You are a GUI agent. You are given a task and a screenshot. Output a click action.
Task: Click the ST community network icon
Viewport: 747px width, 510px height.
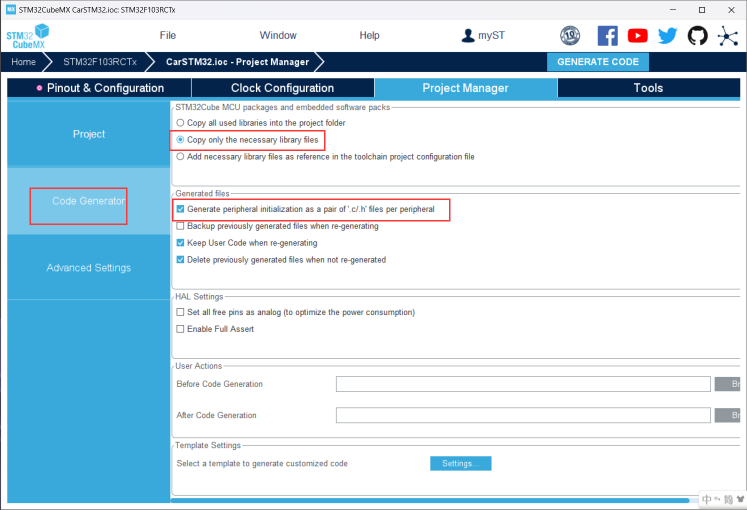(727, 35)
